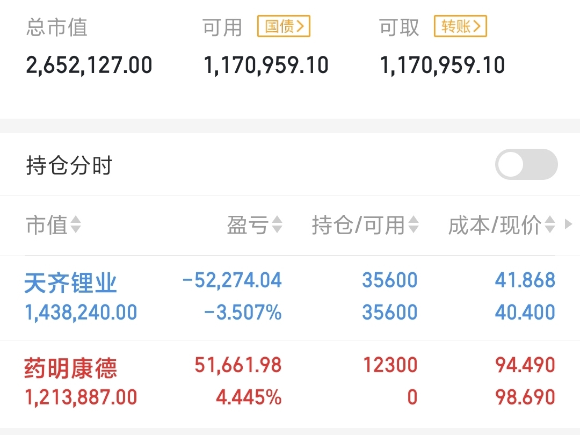Select the 总市值 label
The image size is (580, 435).
(56, 27)
